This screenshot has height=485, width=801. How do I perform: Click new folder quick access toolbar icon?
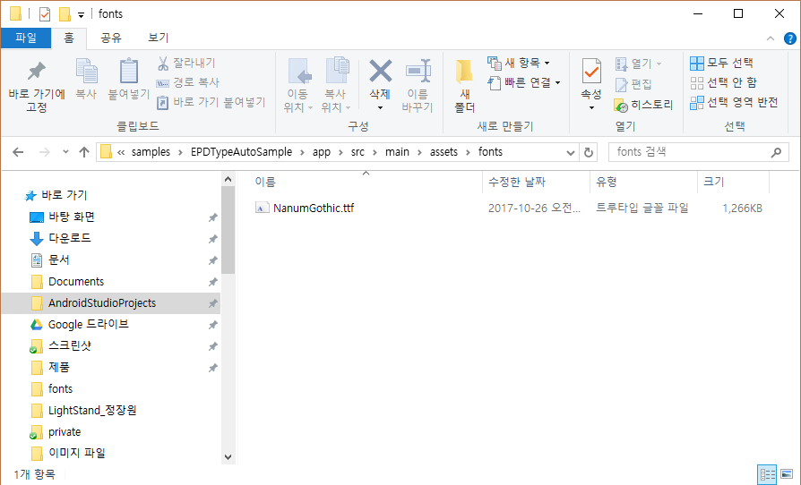click(x=65, y=13)
